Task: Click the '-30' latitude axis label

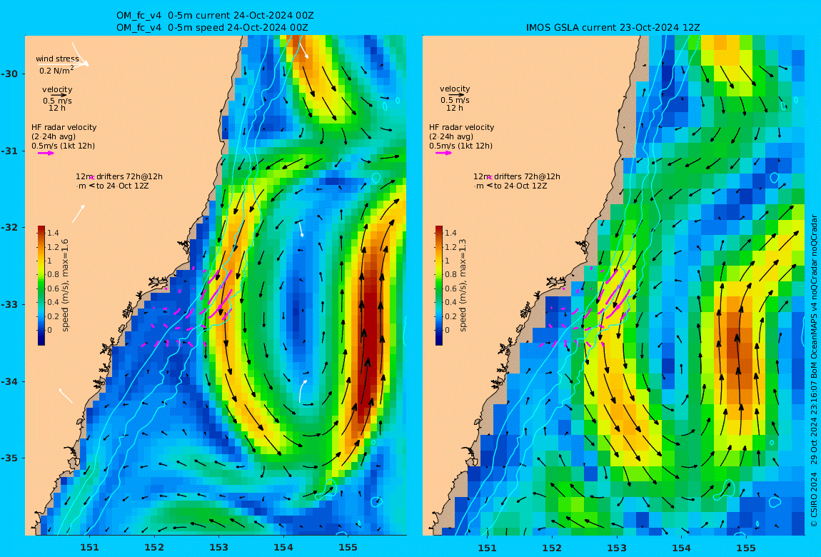Action: pyautogui.click(x=9, y=74)
